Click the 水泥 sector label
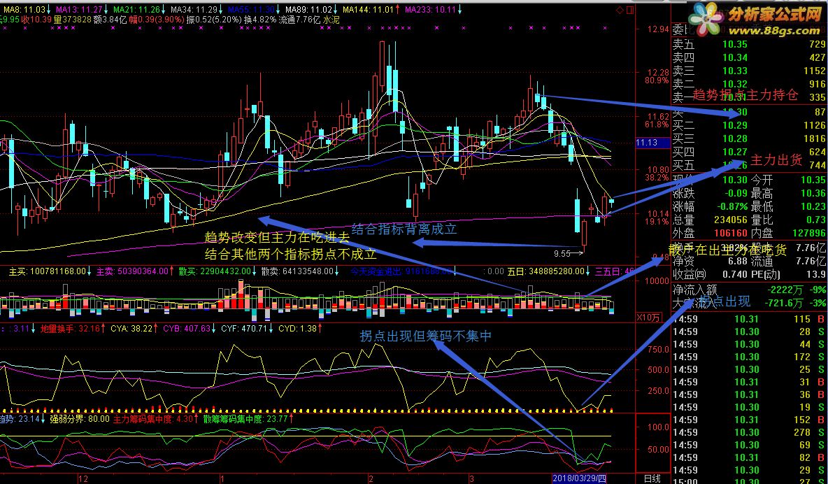The image size is (828, 484). [x=331, y=20]
